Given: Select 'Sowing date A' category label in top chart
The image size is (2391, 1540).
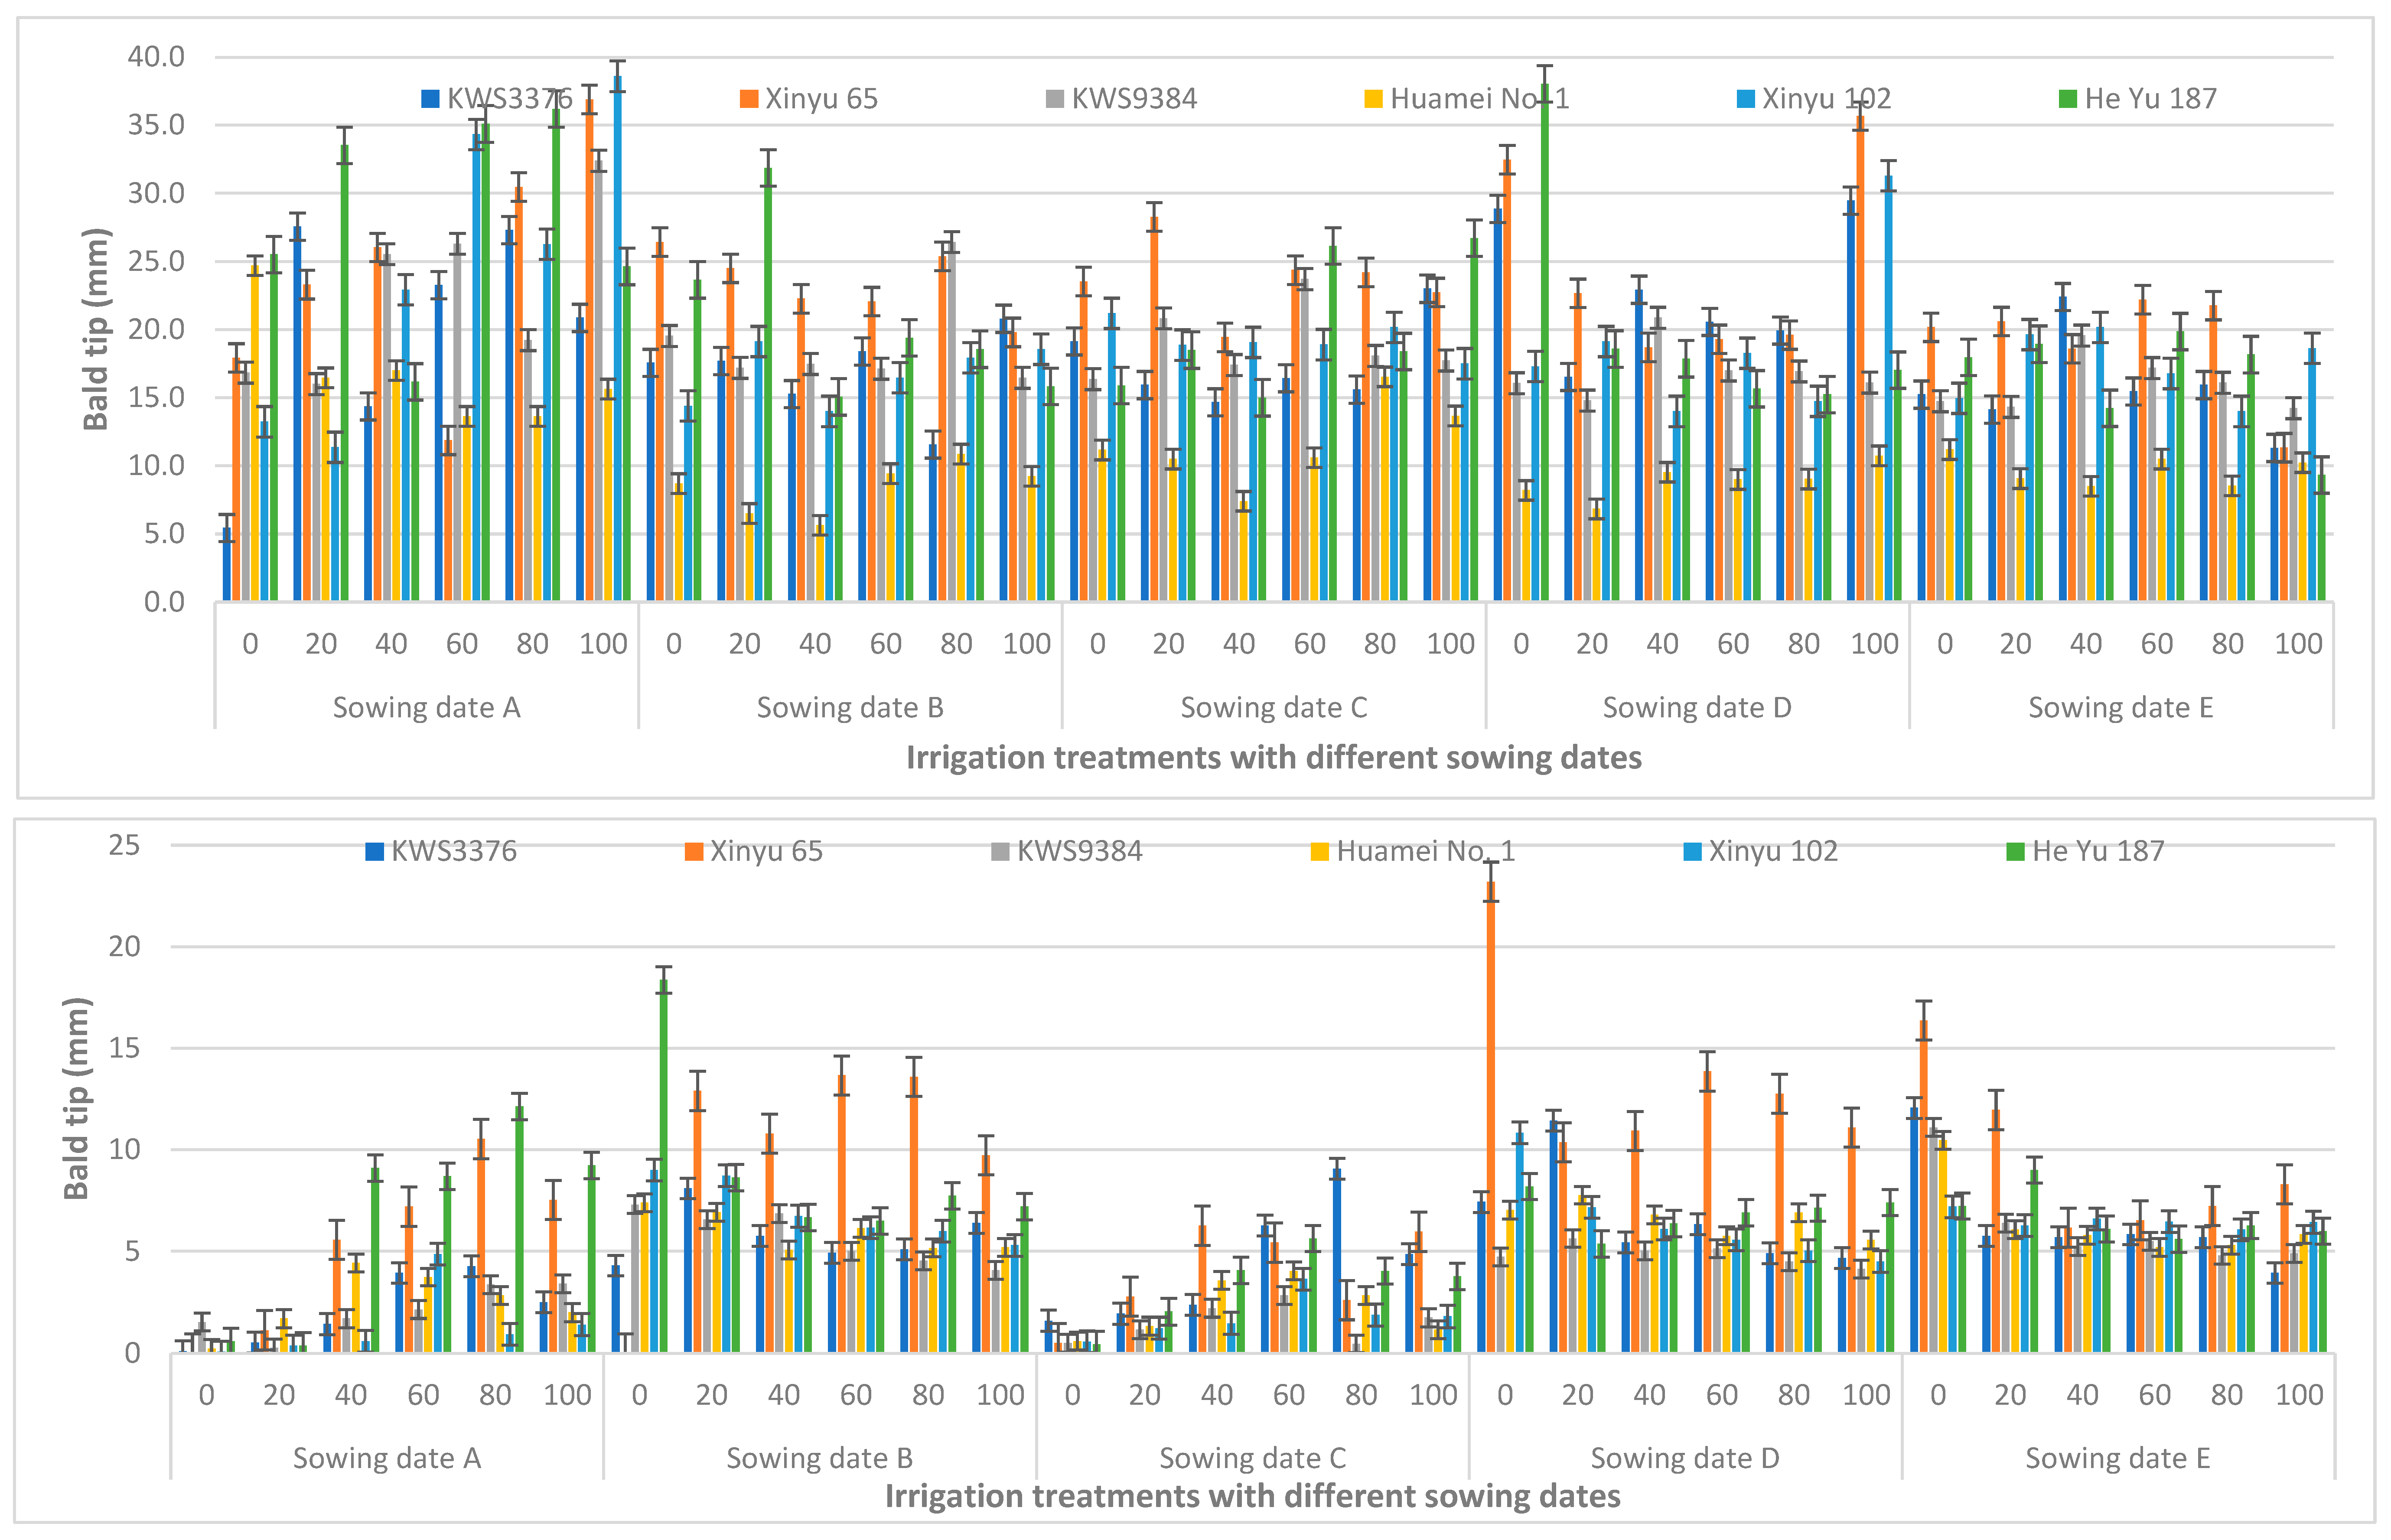Looking at the screenshot, I should 426,708.
